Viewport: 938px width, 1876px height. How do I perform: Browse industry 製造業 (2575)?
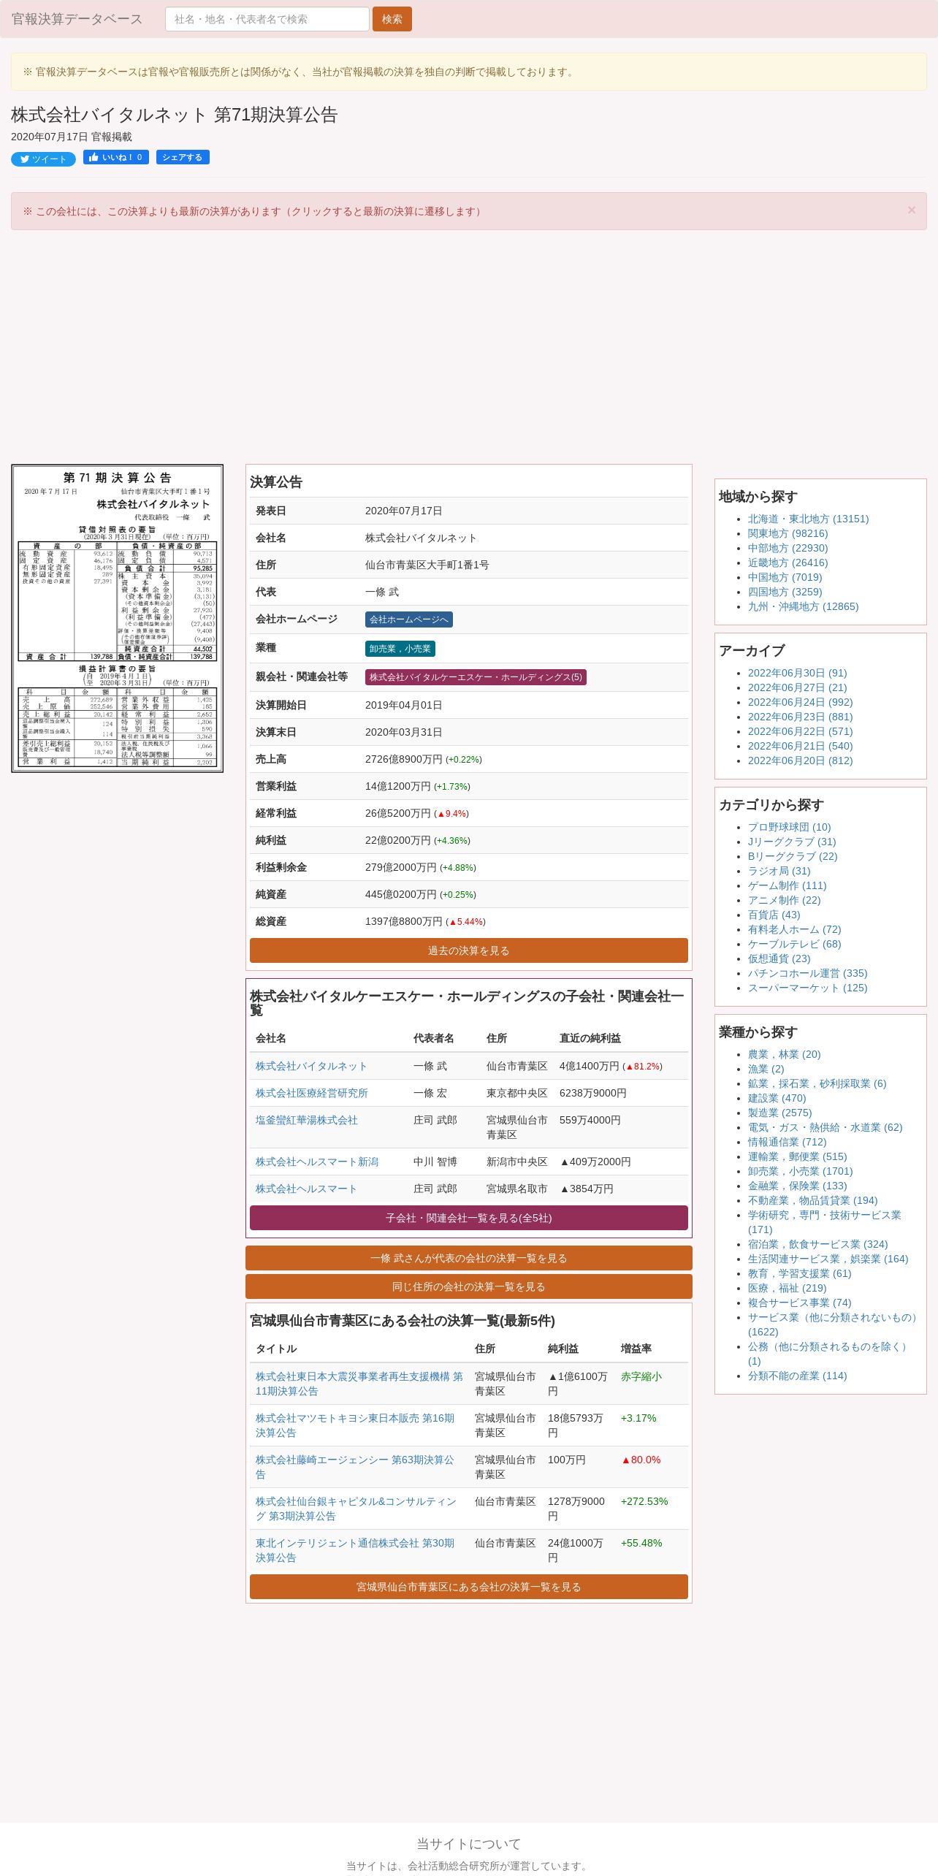point(780,1113)
